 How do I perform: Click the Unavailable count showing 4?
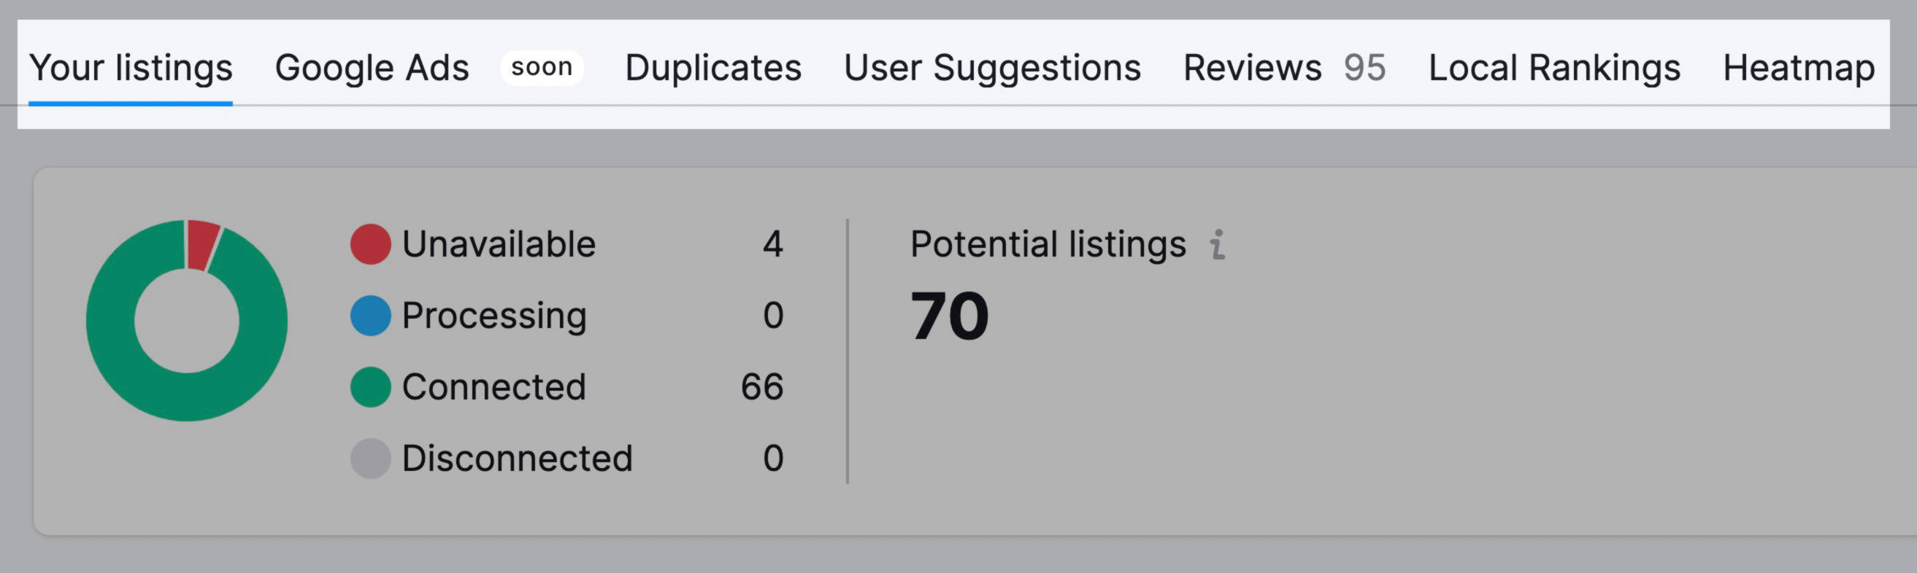click(773, 242)
